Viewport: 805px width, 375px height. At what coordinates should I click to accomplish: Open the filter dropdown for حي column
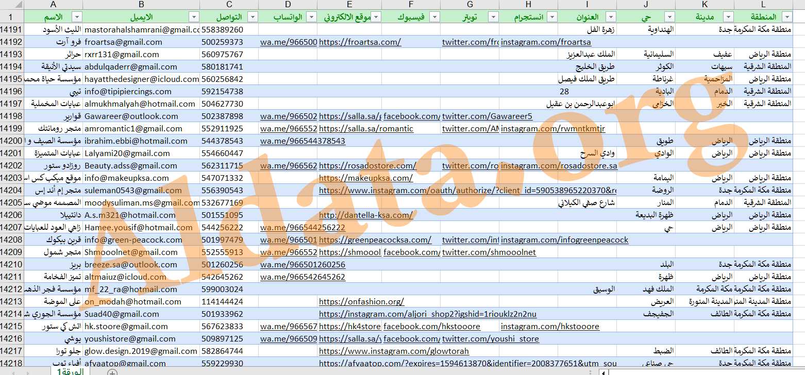[670, 17]
